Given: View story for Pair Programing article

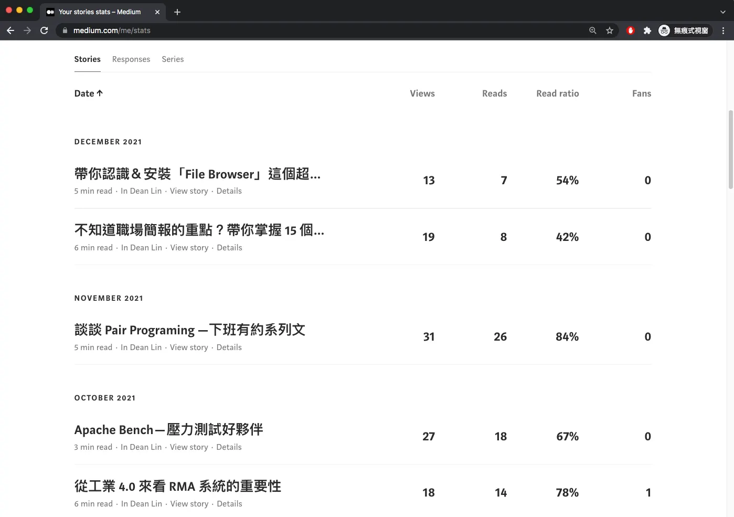Looking at the screenshot, I should 189,347.
